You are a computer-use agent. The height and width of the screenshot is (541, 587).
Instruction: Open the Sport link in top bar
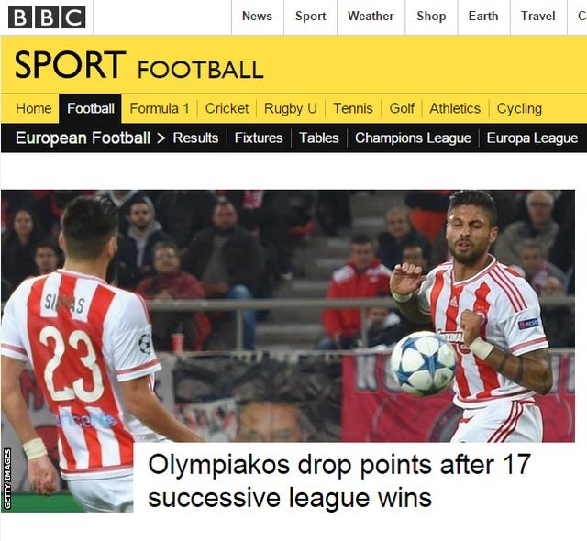tap(310, 17)
